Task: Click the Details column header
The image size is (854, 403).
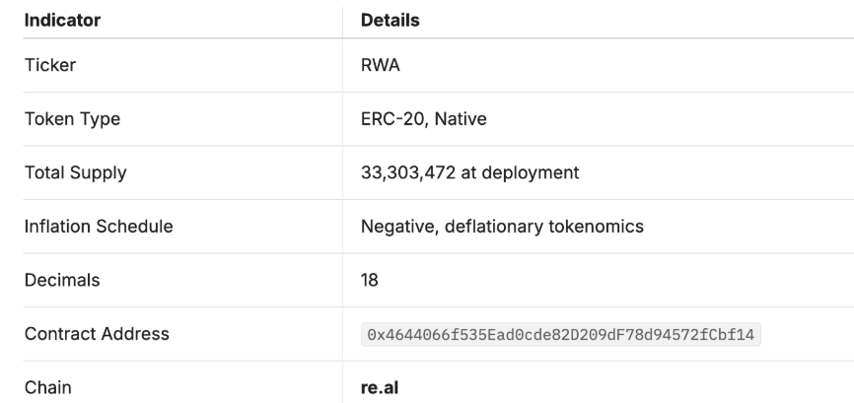Action: 391,20
